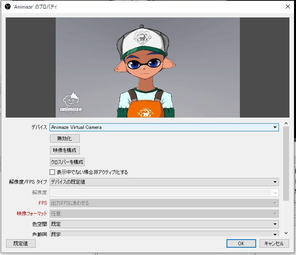Confirm with the OK button
Viewport: 296px width, 255px height.
241,244
